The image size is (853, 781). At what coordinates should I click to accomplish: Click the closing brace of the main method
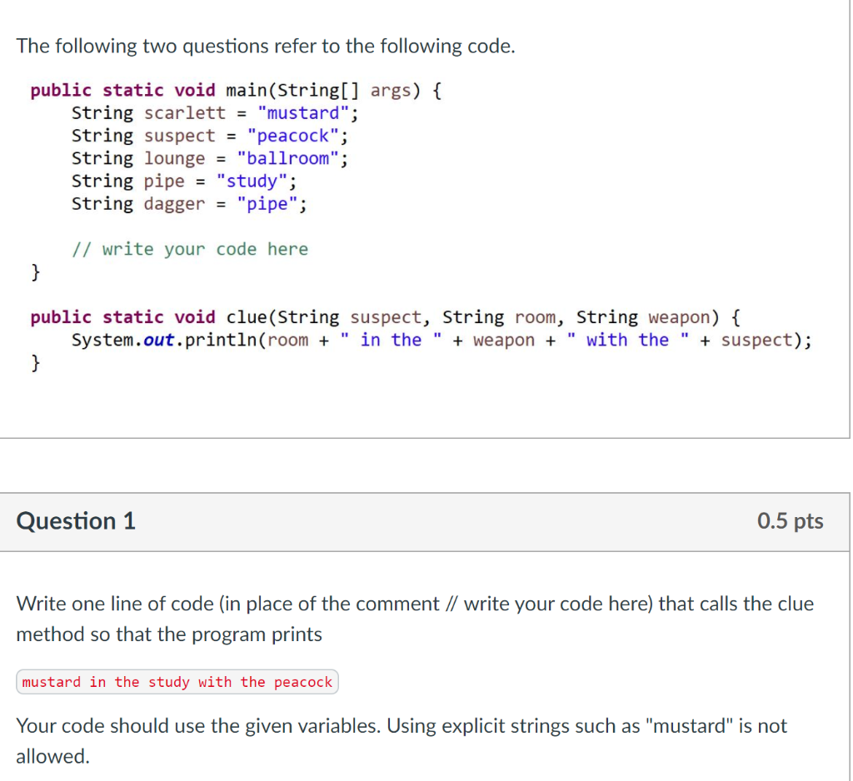point(35,271)
